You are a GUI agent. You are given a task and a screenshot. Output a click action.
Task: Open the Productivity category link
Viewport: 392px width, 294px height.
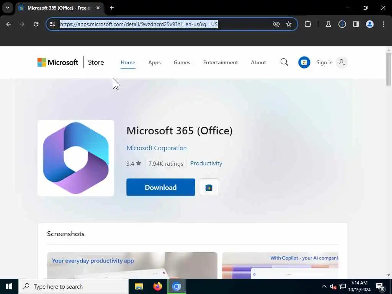206,163
